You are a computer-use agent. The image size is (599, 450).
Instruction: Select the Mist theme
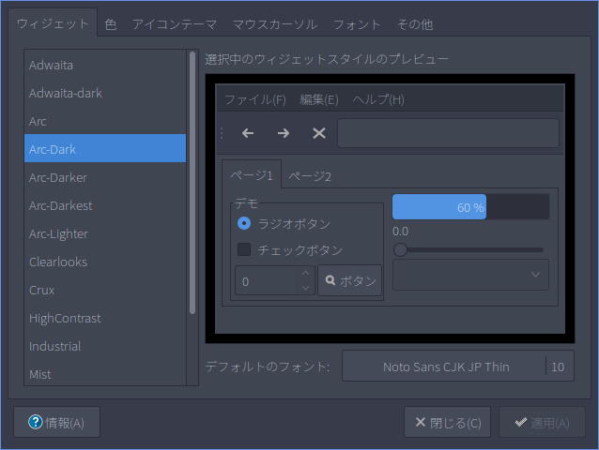(105, 373)
